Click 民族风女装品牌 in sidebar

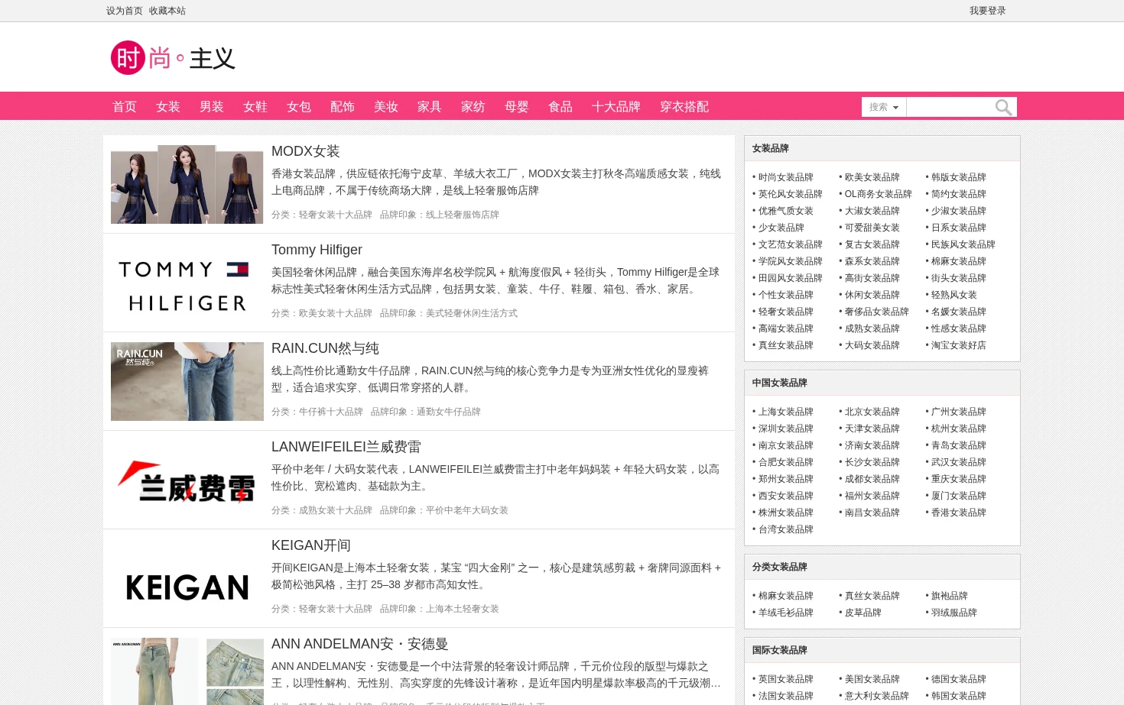click(963, 244)
